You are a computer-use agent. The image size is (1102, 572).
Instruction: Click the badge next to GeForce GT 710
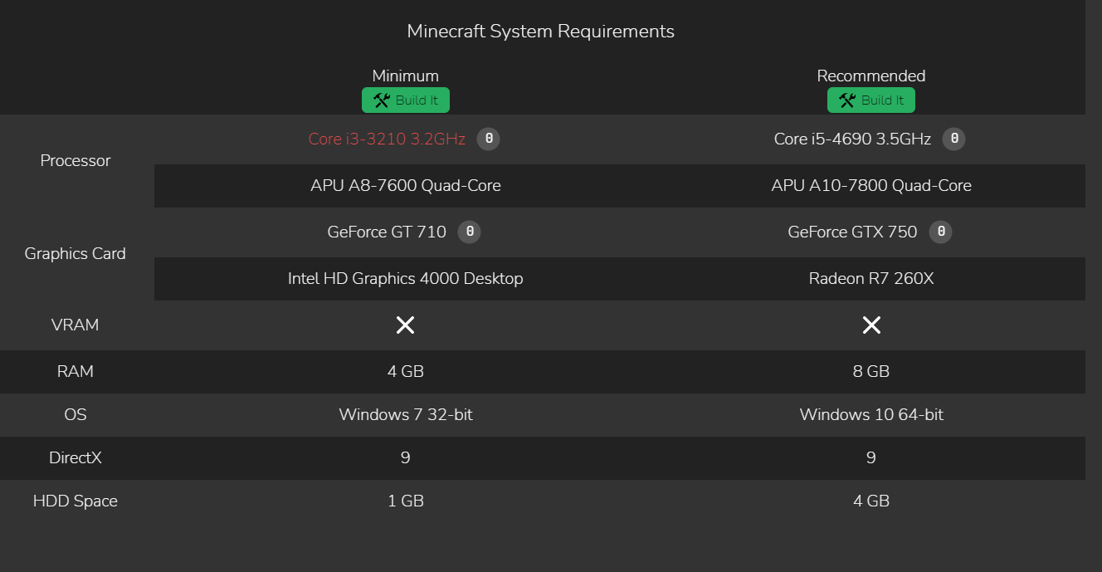(x=470, y=232)
